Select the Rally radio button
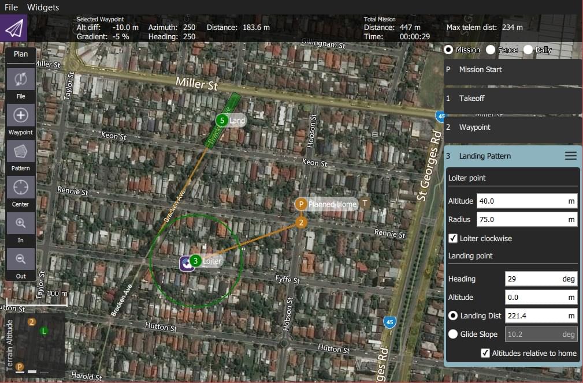This screenshot has height=383, width=583. pyautogui.click(x=528, y=50)
